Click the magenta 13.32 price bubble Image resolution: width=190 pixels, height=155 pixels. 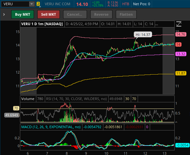(x=181, y=54)
